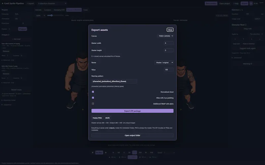
Task: Click the Frame PNG button
Action: 97,118
